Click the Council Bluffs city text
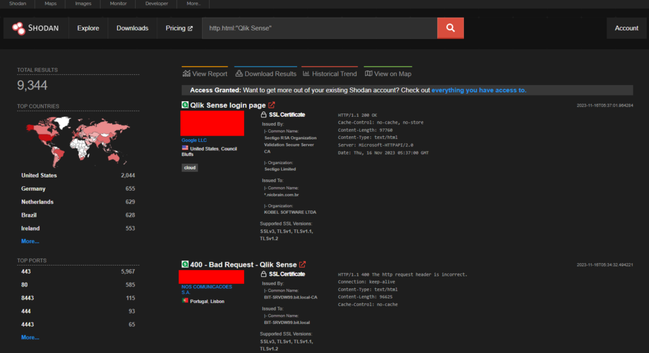The width and height of the screenshot is (649, 353). click(209, 151)
